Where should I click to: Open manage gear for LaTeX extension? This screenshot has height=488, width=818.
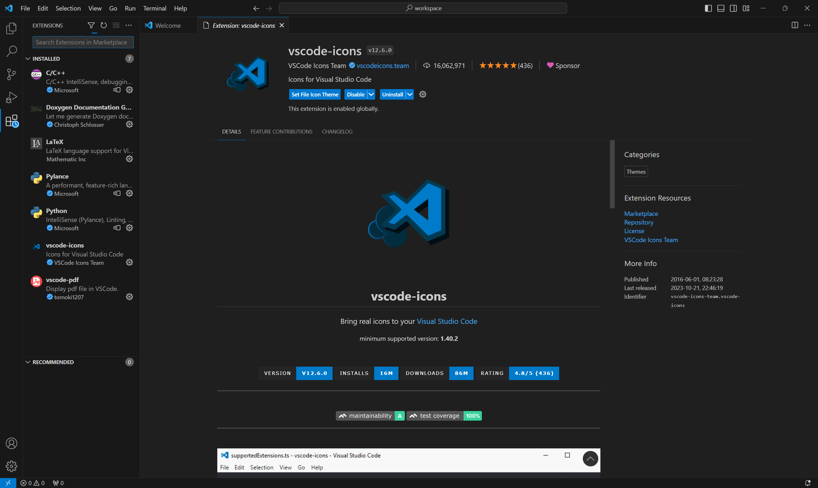coord(129,159)
